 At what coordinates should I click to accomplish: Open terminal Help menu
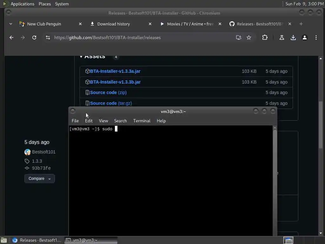click(161, 121)
